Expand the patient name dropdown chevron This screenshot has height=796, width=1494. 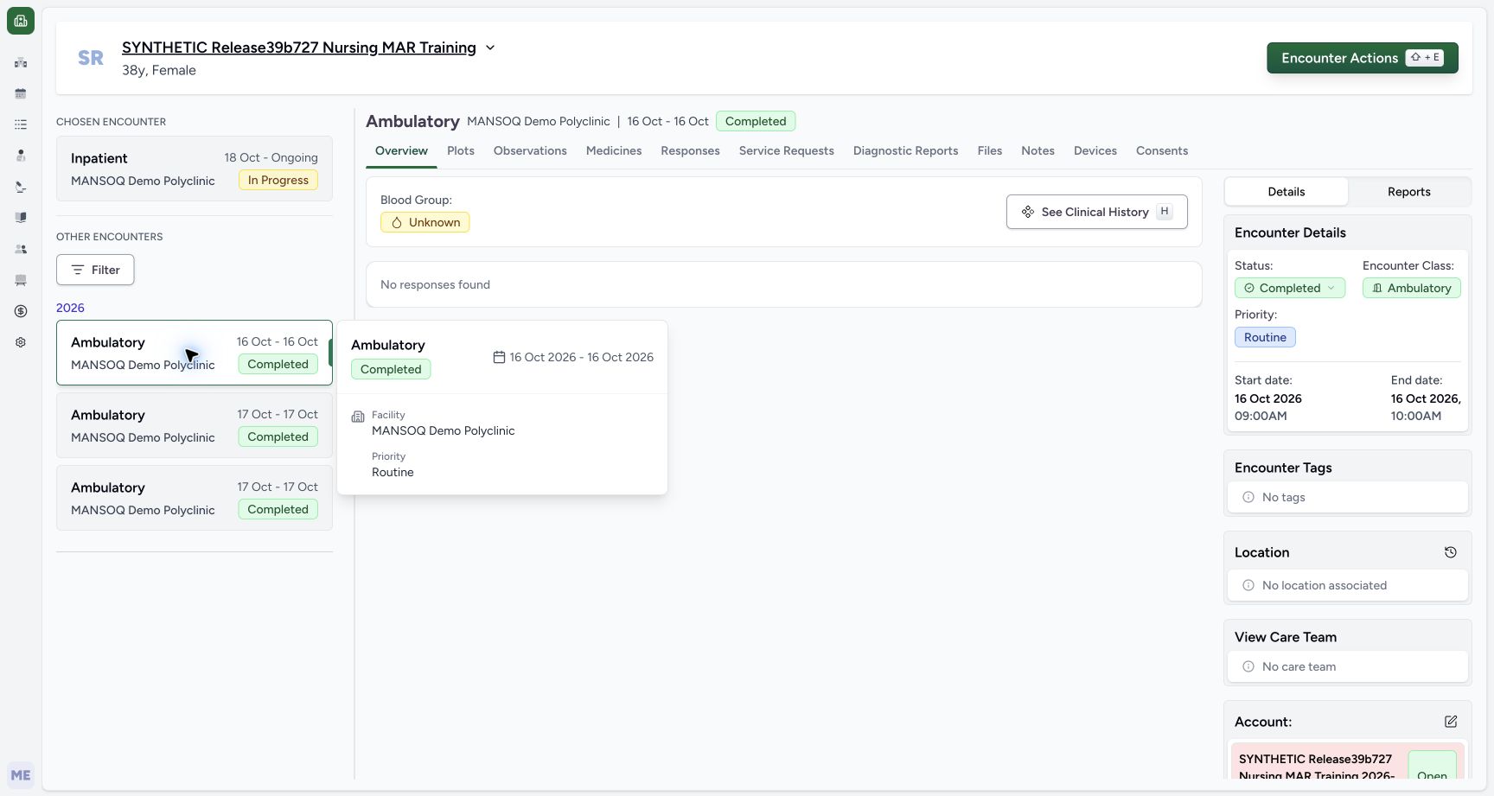pos(490,48)
